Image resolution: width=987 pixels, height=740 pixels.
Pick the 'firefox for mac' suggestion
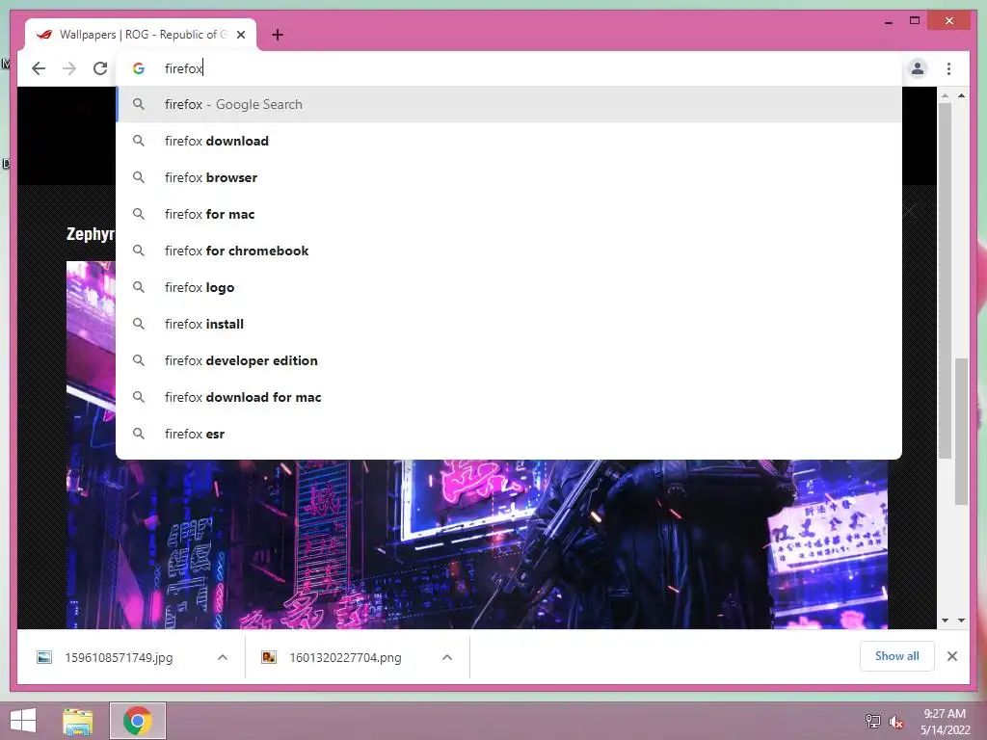point(509,214)
